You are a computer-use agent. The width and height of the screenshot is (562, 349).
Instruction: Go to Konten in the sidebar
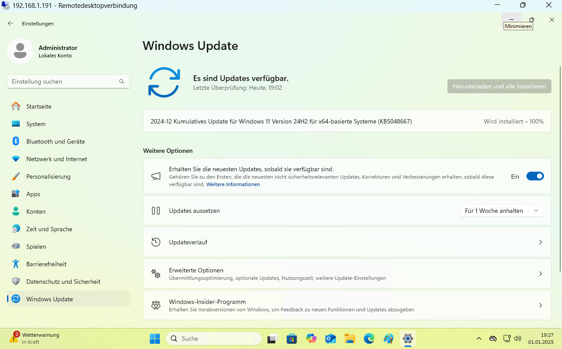click(36, 212)
